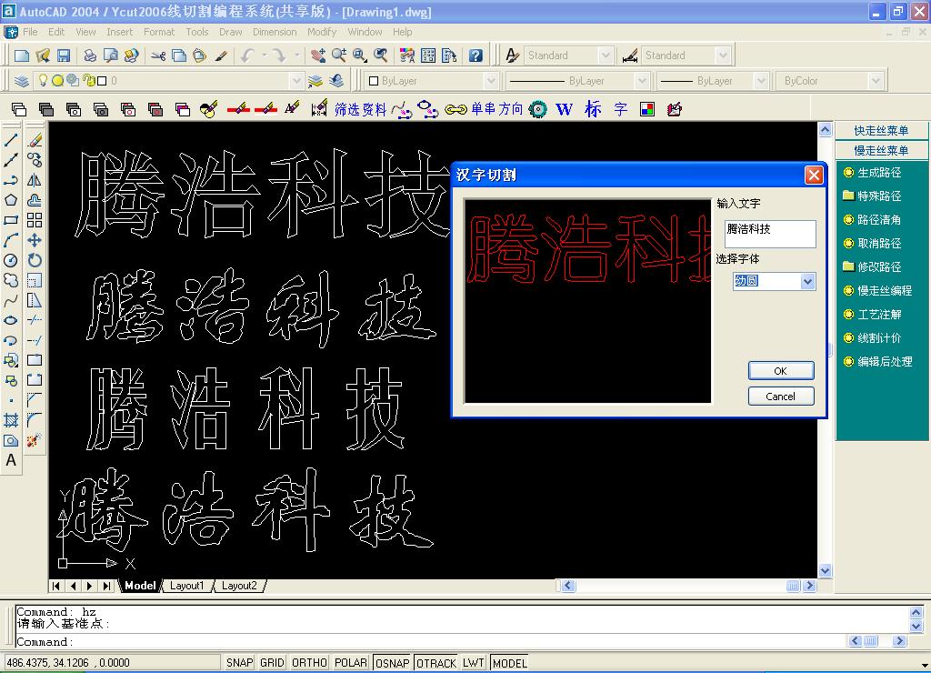Image resolution: width=931 pixels, height=673 pixels.
Task: Click the color palette square icon
Action: pos(647,109)
